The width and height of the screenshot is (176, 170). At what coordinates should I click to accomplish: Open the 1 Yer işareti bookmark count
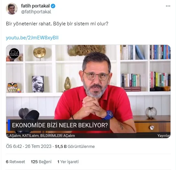68,162
